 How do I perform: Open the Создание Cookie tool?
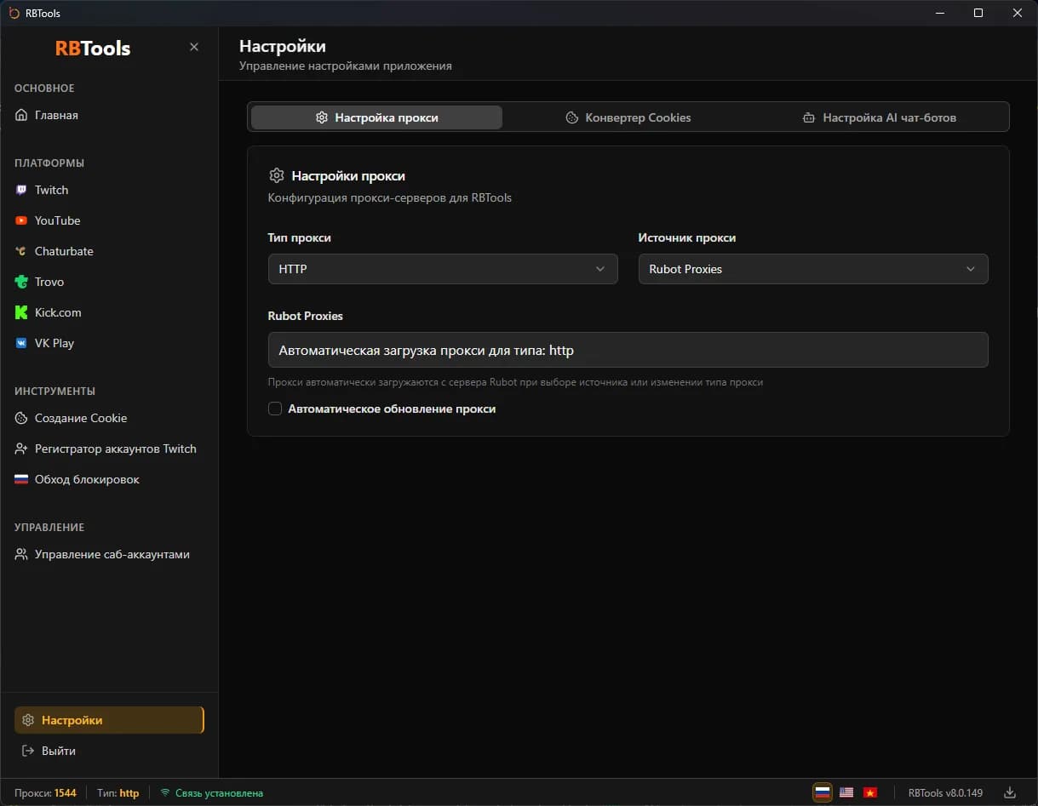(x=109, y=418)
